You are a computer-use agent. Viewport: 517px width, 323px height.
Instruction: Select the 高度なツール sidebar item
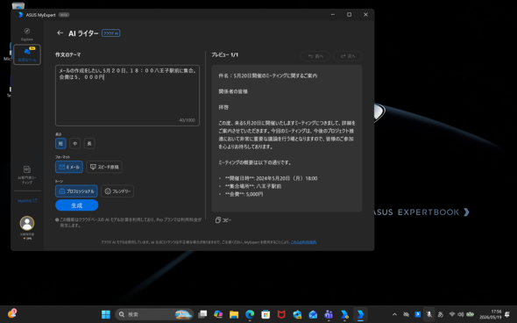tap(27, 54)
